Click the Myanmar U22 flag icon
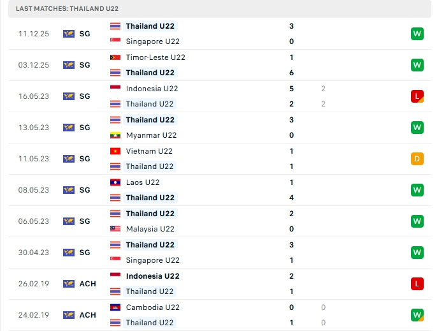 (x=115, y=135)
